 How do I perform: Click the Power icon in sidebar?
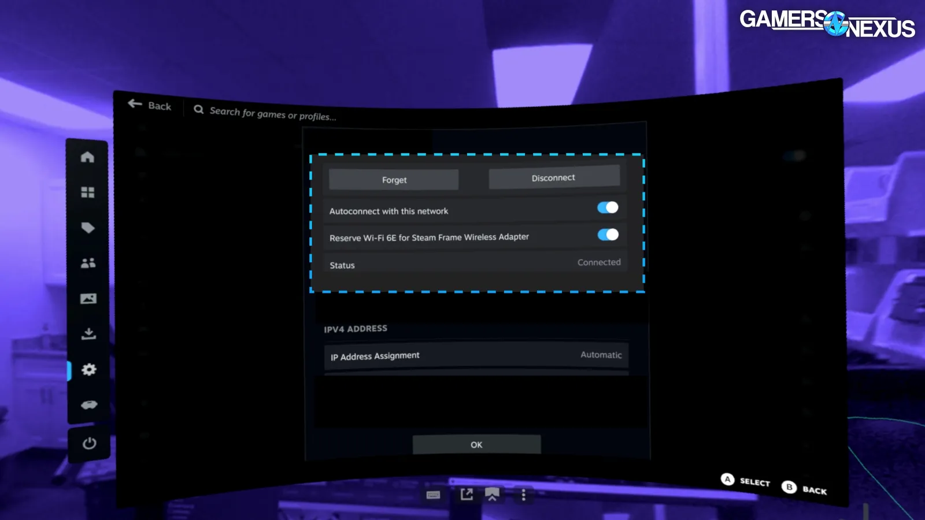(89, 443)
